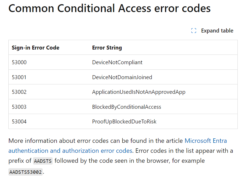This screenshot has height=190, width=239.
Task: Click the AADSTS inline code snippet
Action: coord(43,161)
